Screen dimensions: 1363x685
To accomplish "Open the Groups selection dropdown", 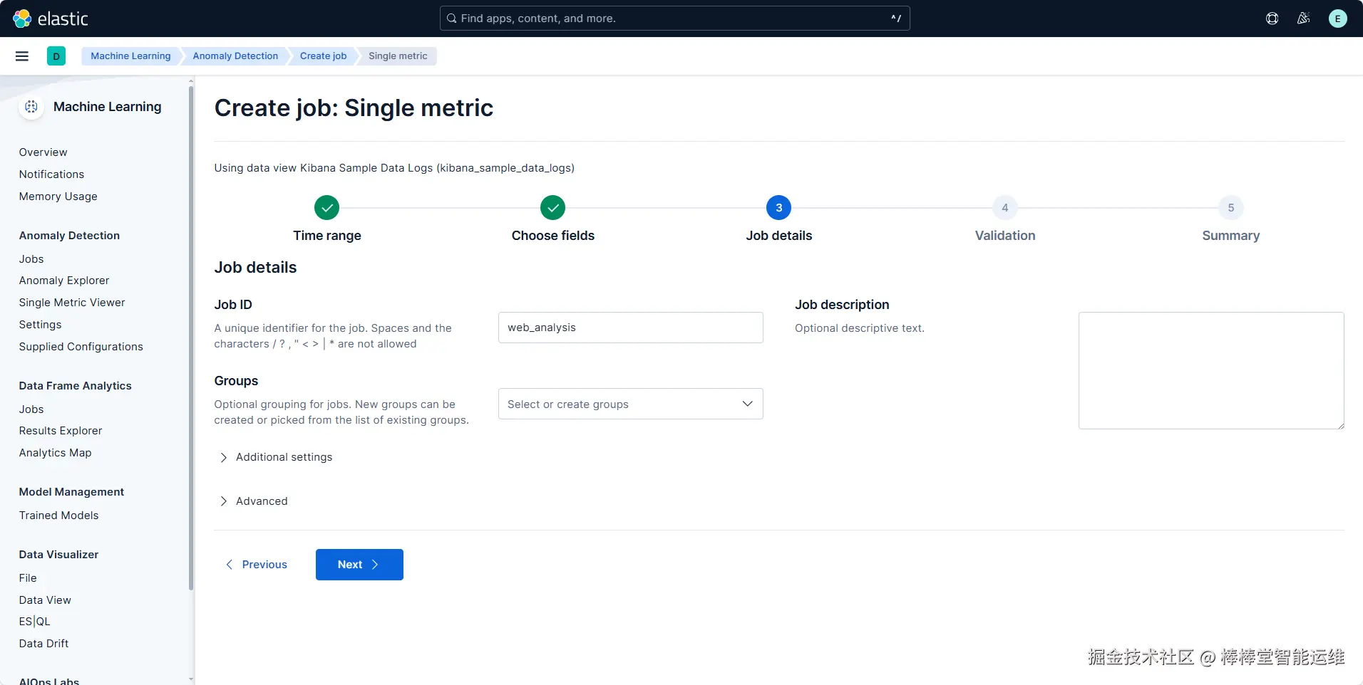I will [630, 404].
